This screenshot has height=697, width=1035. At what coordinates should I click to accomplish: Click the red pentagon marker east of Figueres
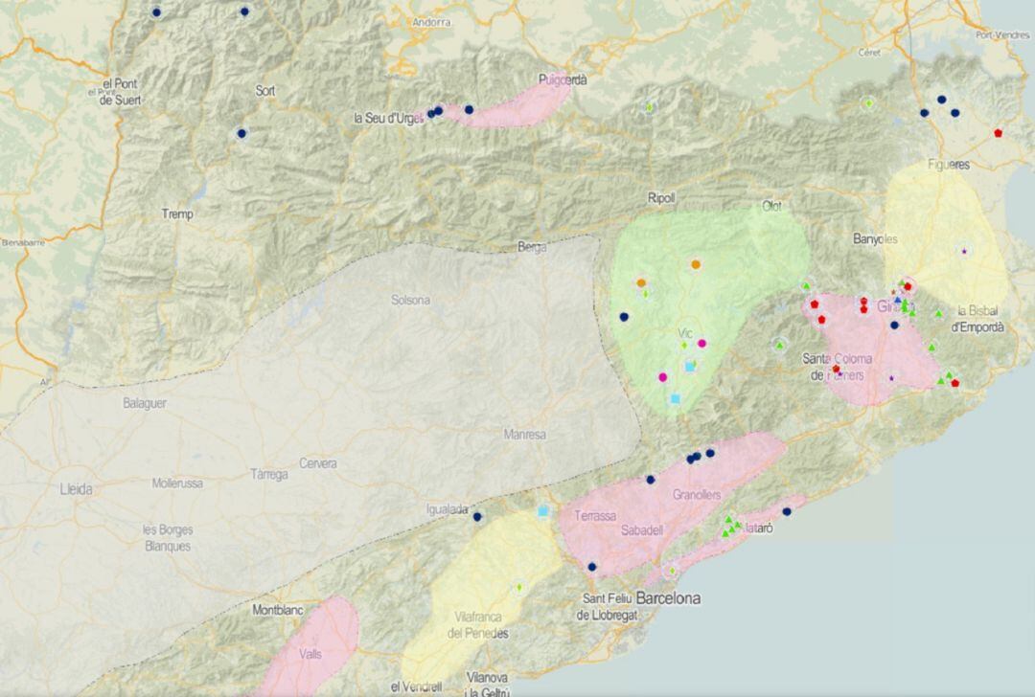tap(998, 133)
